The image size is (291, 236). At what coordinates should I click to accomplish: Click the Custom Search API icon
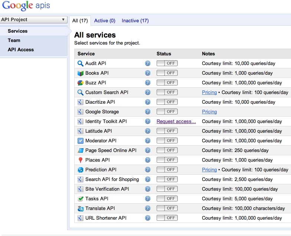tap(80, 92)
